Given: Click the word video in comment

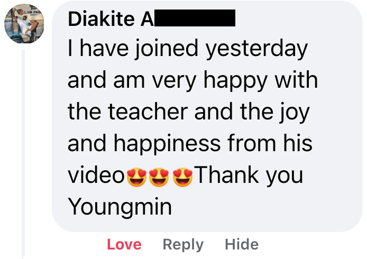Looking at the screenshot, I should pos(96,175).
